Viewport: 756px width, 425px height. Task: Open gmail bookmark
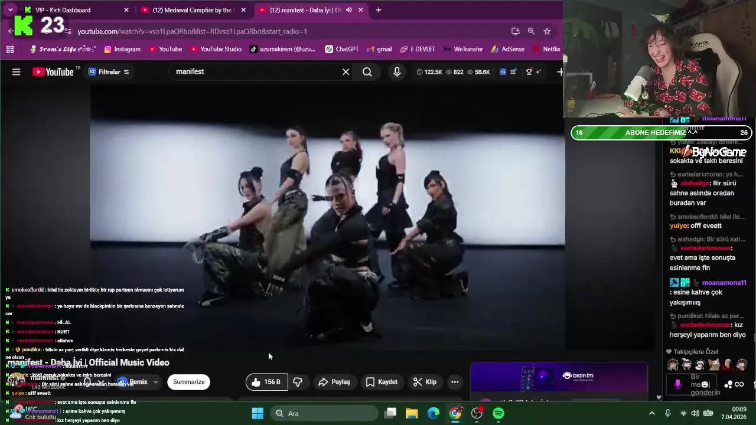click(379, 49)
